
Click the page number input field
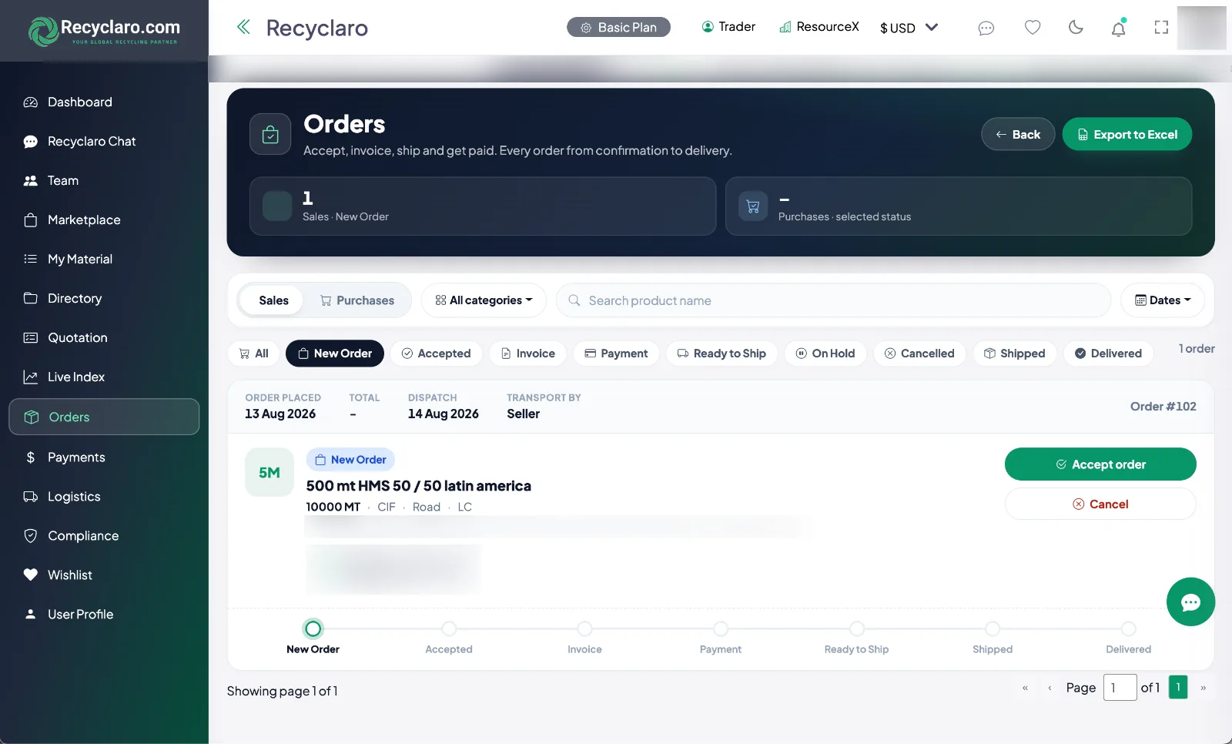click(x=1120, y=687)
